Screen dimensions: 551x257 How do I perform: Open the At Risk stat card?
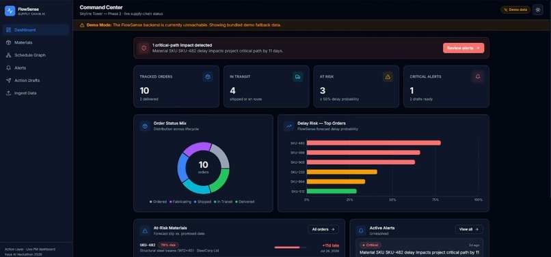point(356,87)
